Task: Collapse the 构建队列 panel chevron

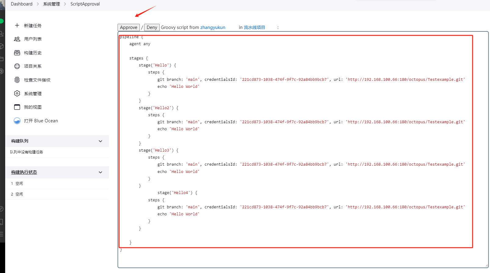Action: 100,141
